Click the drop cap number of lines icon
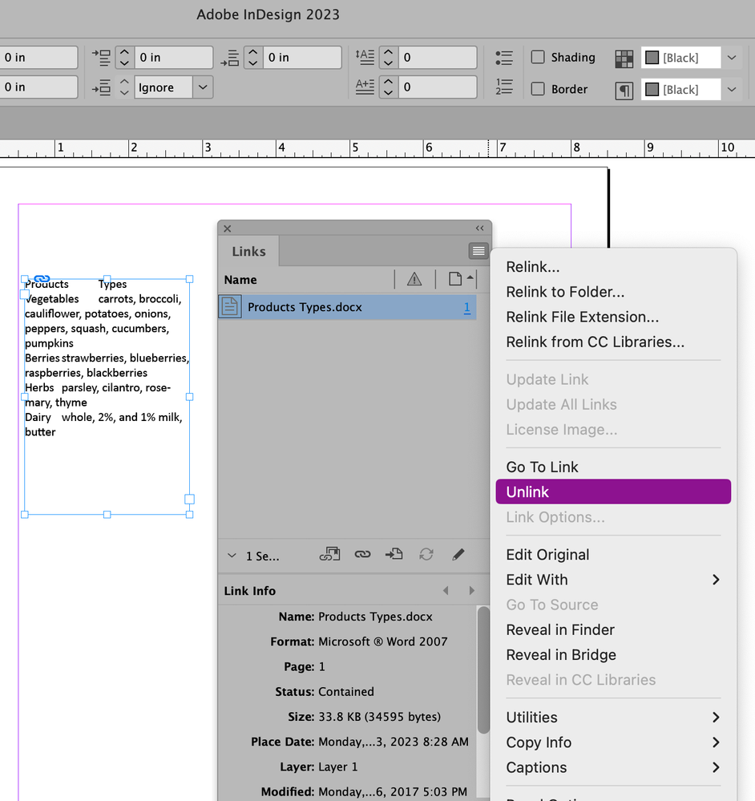 point(365,57)
